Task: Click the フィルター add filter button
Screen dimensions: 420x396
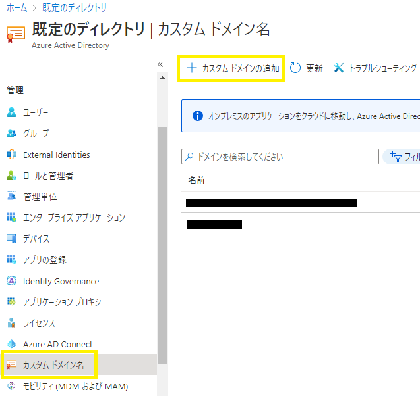Action: pos(402,157)
